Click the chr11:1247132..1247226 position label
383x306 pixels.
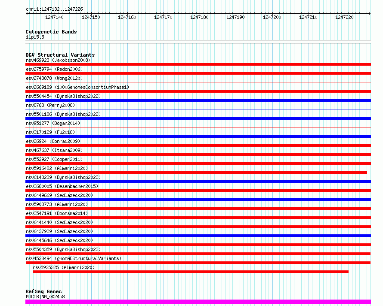[54, 9]
